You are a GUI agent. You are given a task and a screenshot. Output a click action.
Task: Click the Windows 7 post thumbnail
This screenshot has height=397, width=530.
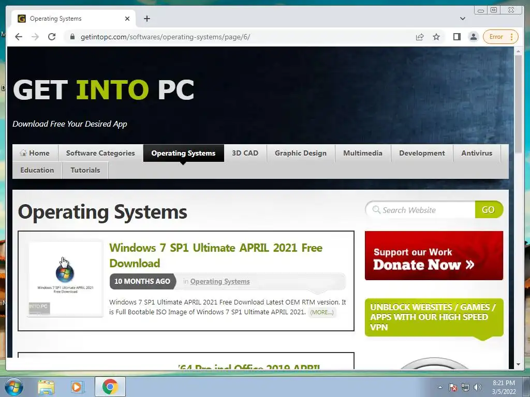pyautogui.click(x=66, y=279)
